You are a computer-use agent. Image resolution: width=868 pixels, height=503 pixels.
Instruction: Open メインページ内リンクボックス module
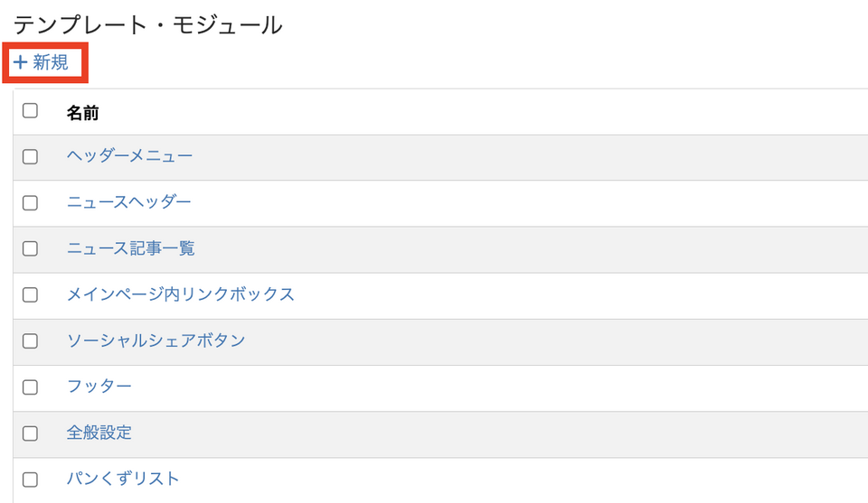(180, 294)
